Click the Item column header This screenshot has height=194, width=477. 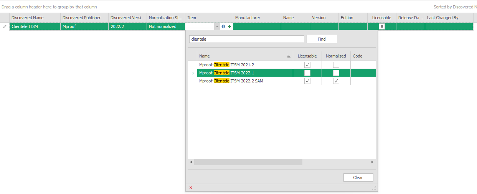(x=209, y=18)
